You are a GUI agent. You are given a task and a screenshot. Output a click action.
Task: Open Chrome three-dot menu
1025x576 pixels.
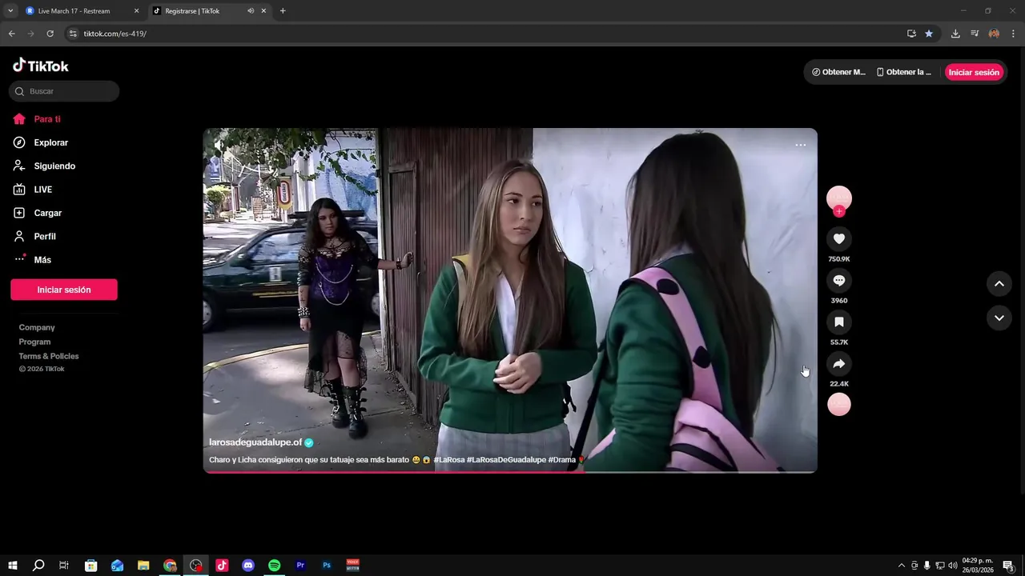pos(1013,34)
